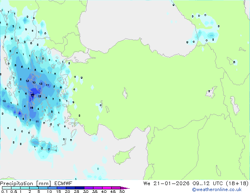Click the '35' legend scale label
Viewport: 250px width, 193px height.
point(95,191)
